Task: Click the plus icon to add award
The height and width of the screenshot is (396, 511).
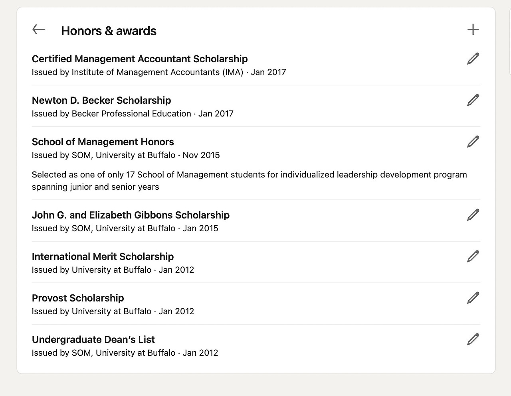Action: point(473,30)
